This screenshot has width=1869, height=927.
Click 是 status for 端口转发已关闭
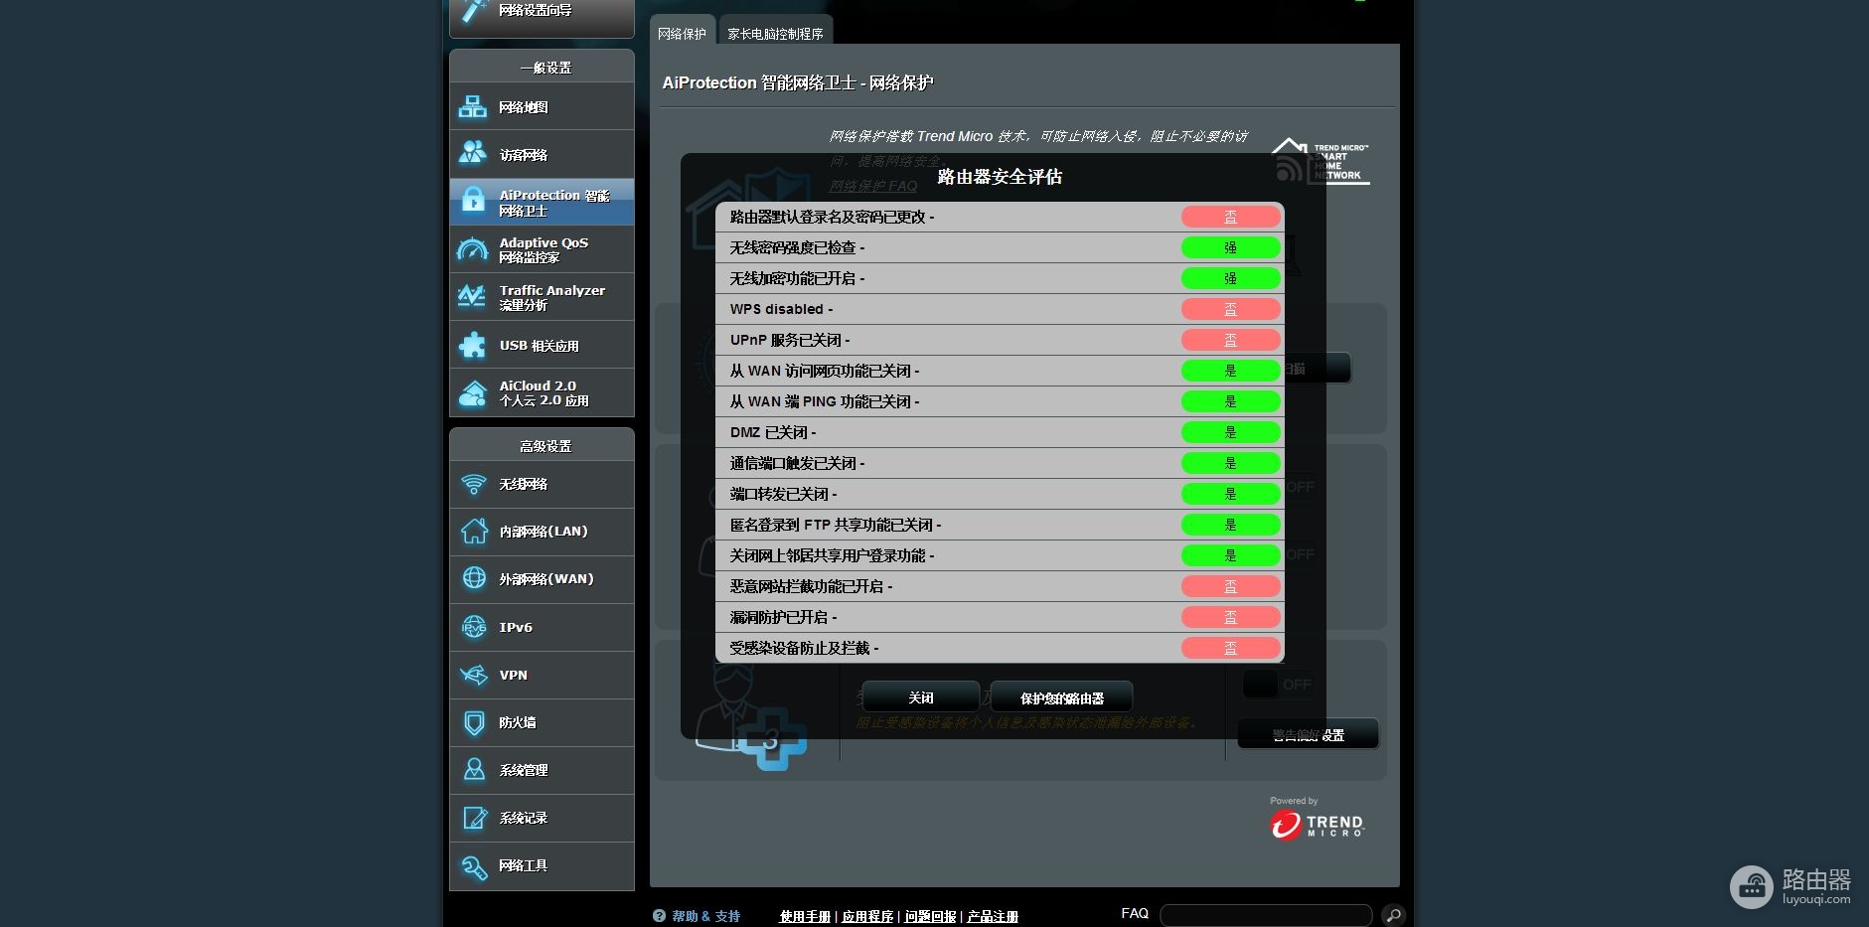pyautogui.click(x=1230, y=494)
